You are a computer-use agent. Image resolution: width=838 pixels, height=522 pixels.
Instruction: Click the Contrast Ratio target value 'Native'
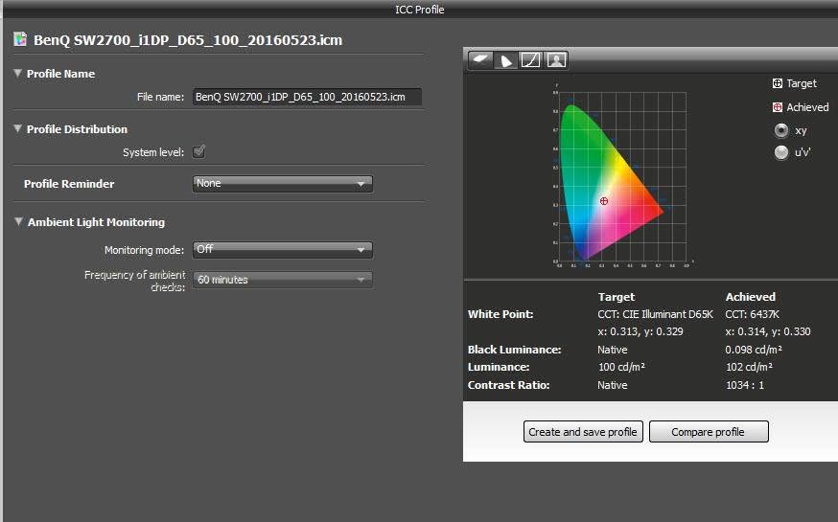click(613, 385)
